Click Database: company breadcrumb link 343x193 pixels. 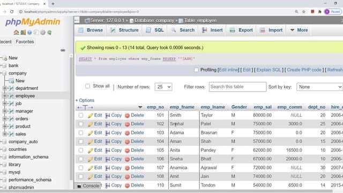click(x=154, y=20)
